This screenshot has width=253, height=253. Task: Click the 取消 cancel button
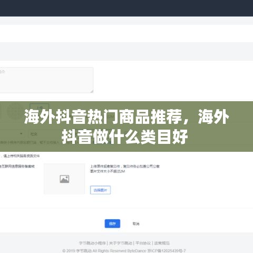coord(136,223)
